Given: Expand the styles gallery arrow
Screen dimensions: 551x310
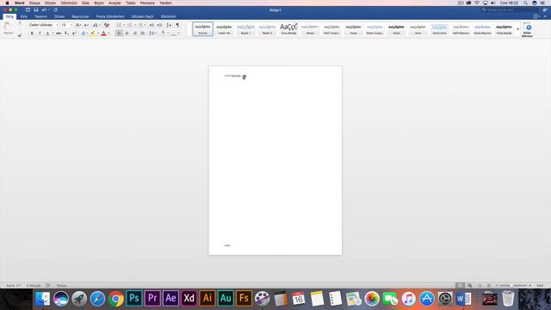Looking at the screenshot, I should [518, 29].
